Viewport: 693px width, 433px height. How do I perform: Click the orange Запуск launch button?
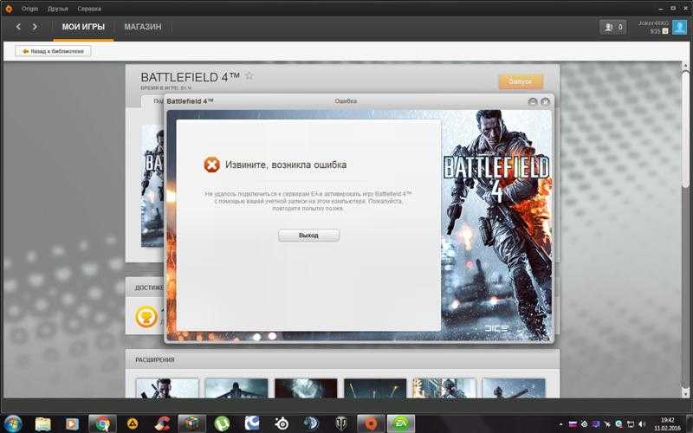tap(521, 81)
